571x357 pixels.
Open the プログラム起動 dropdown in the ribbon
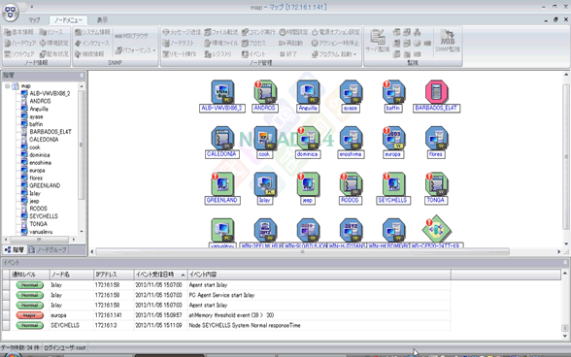point(334,54)
